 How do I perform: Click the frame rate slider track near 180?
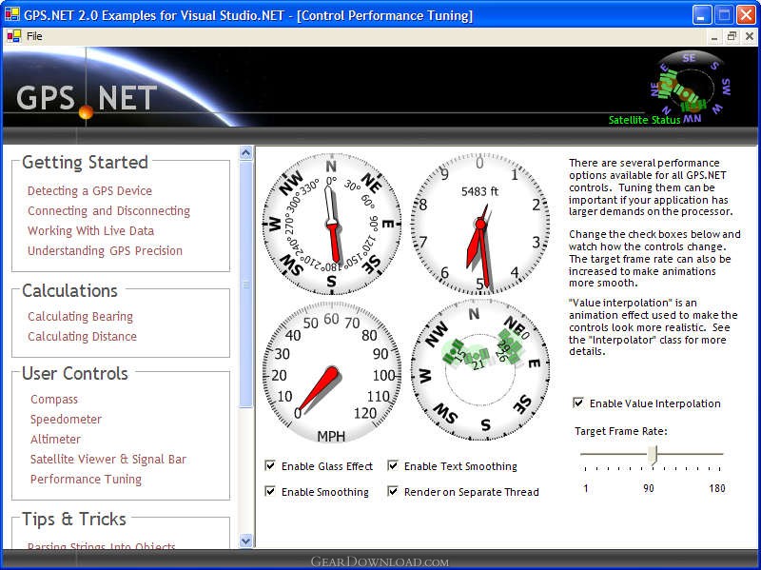[x=718, y=455]
